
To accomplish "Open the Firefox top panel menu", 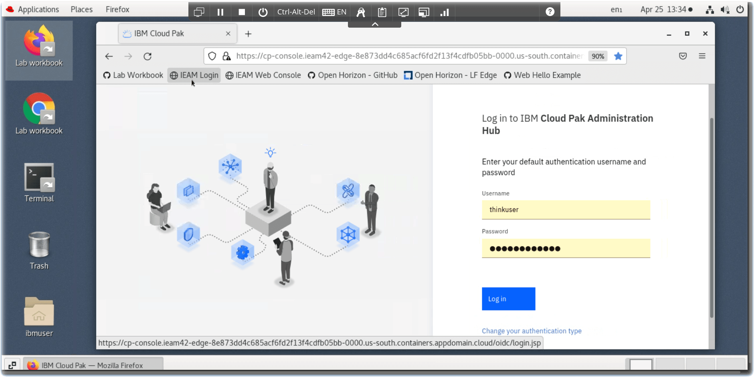I will point(117,9).
